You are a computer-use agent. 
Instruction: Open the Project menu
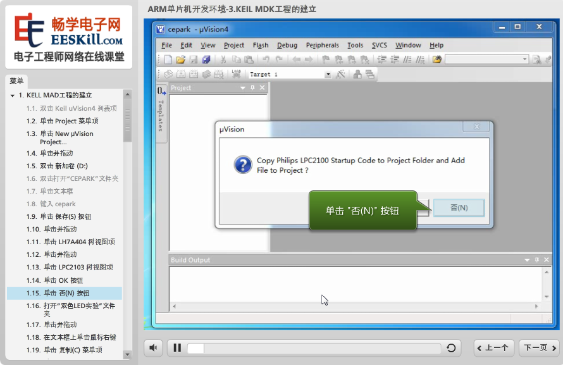(x=234, y=45)
